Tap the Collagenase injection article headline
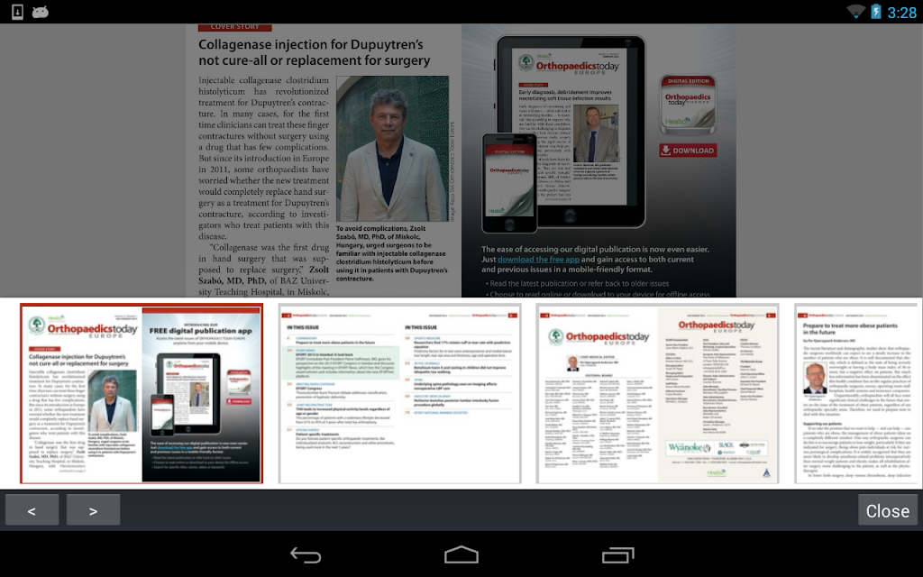The image size is (923, 577). tap(315, 52)
